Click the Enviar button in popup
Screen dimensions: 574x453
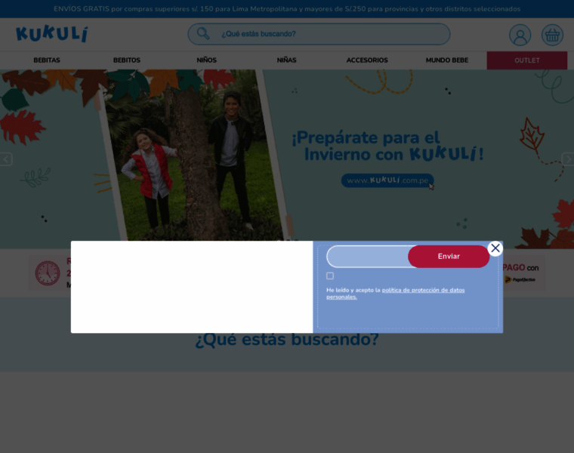(x=449, y=257)
